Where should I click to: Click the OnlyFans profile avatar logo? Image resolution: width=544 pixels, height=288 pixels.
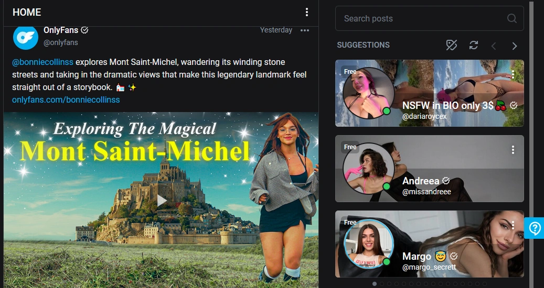point(26,37)
